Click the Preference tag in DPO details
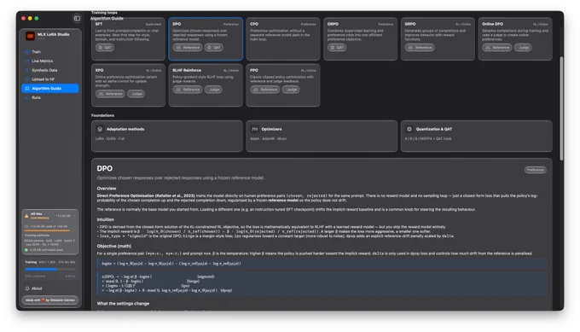This screenshot has height=332, width=580. 535,170
